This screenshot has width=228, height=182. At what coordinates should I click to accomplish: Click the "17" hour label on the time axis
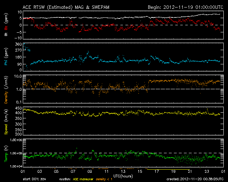[x=157, y=171]
